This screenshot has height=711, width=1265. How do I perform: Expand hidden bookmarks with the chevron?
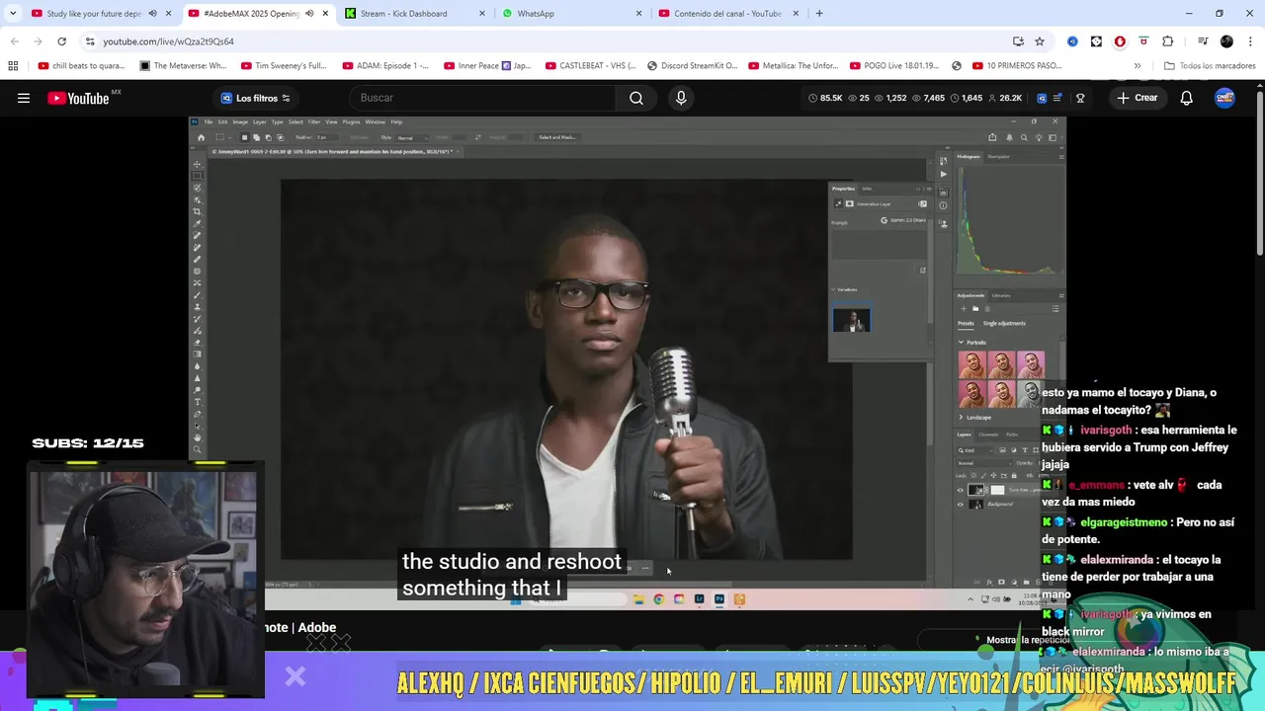(x=1138, y=66)
